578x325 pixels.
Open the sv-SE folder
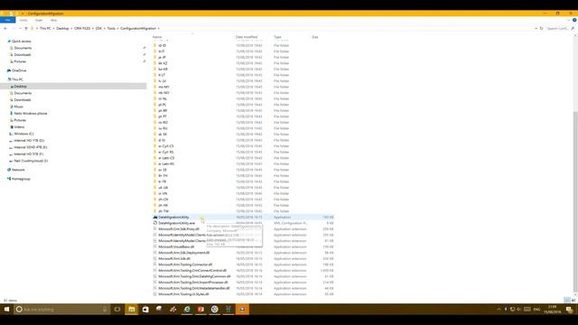163,170
